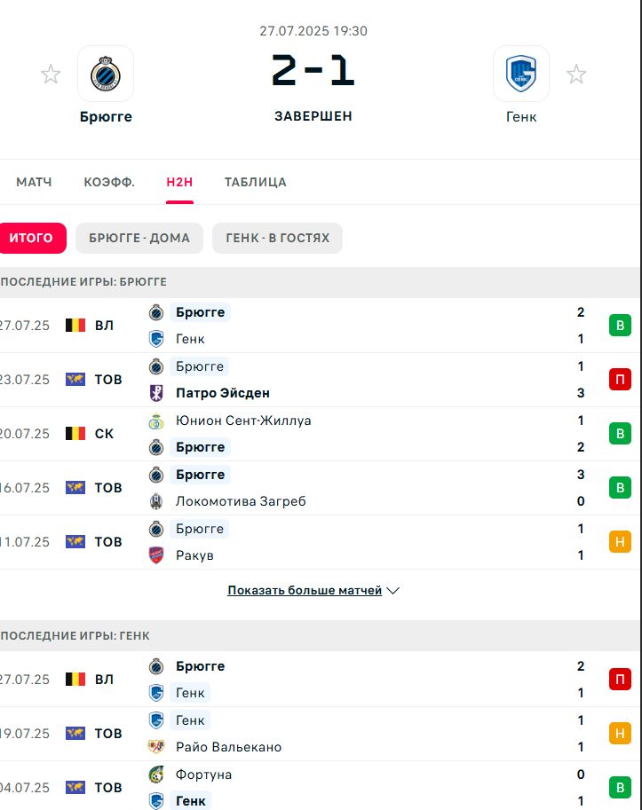Select the БРЮГГЕ - ДОМА filter
Image resolution: width=642 pixels, height=810 pixels.
click(139, 238)
